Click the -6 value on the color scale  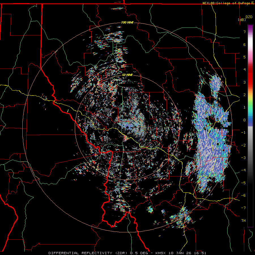click(243, 195)
